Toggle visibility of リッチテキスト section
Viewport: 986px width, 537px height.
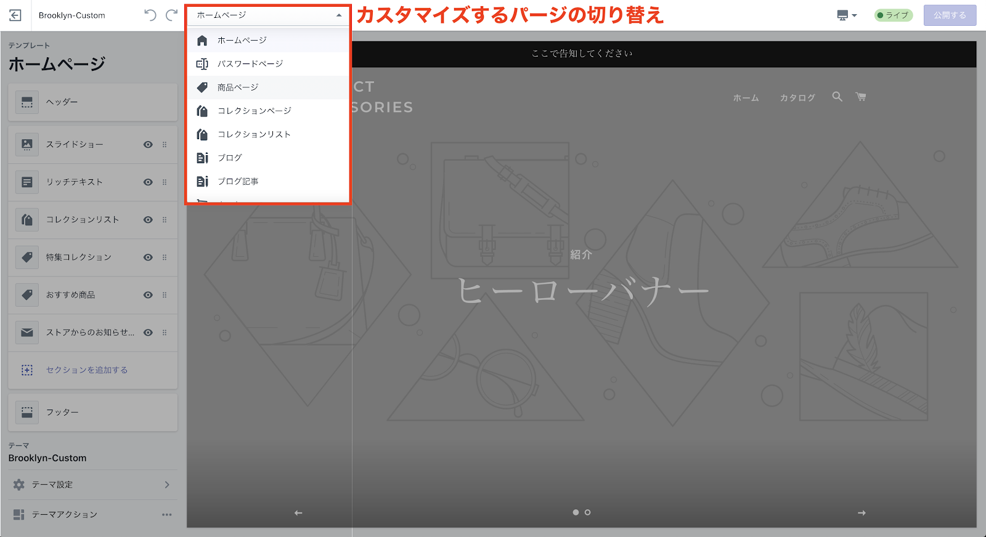(148, 182)
